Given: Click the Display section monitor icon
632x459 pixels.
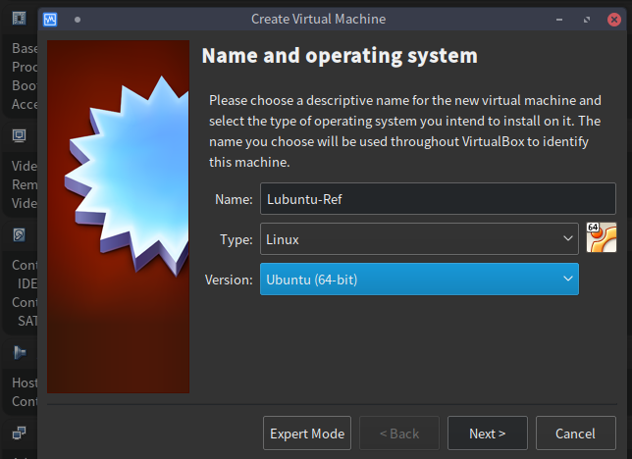Looking at the screenshot, I should (x=19, y=135).
